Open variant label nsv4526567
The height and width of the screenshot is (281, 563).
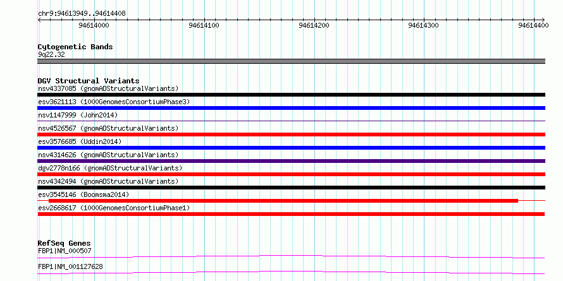[x=108, y=128]
